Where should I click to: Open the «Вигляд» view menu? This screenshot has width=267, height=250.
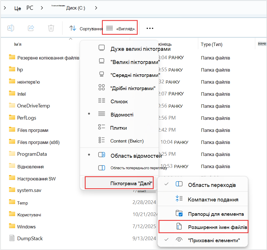[120, 27]
